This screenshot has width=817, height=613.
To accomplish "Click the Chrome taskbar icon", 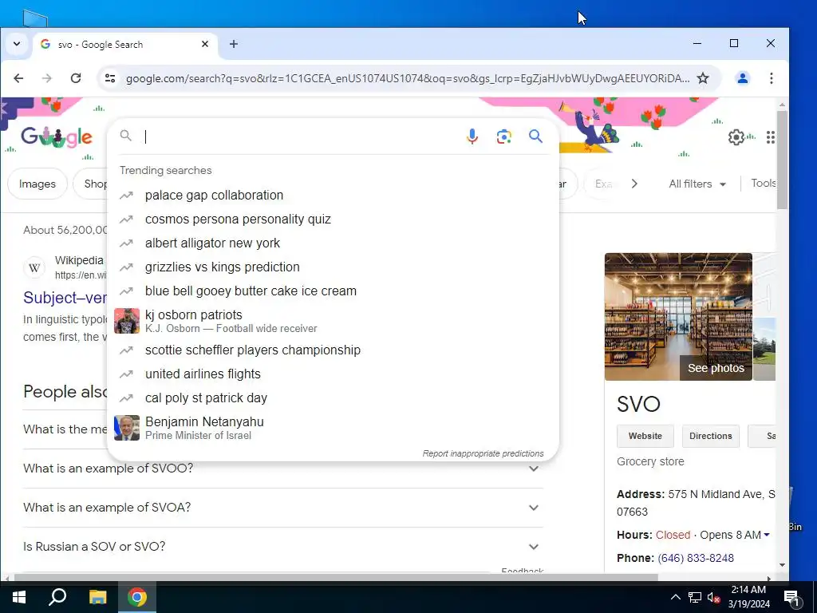I will click(137, 597).
